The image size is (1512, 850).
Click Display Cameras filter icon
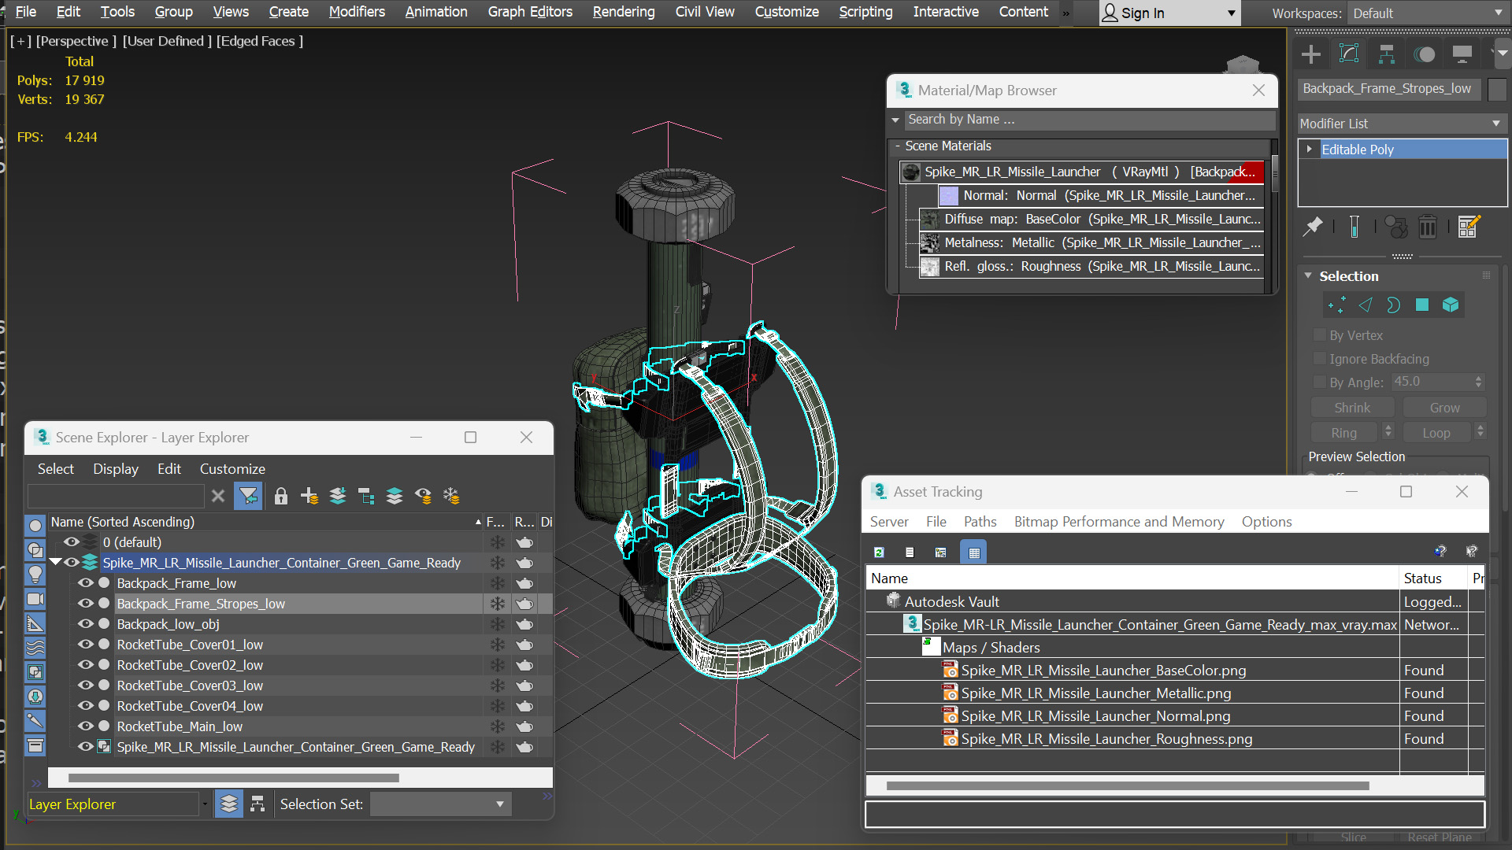35,599
